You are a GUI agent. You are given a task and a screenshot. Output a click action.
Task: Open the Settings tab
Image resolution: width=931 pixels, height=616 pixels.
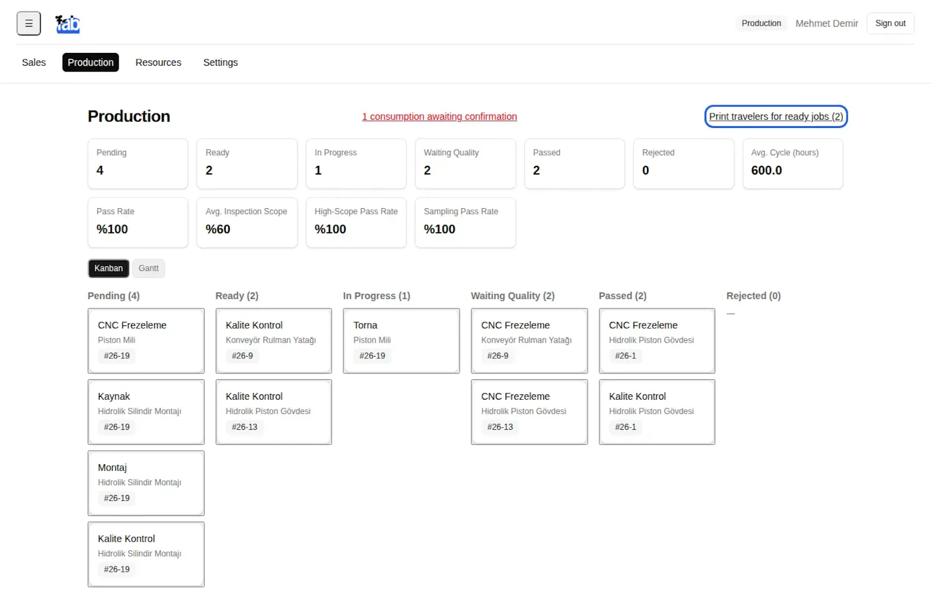[x=221, y=62]
